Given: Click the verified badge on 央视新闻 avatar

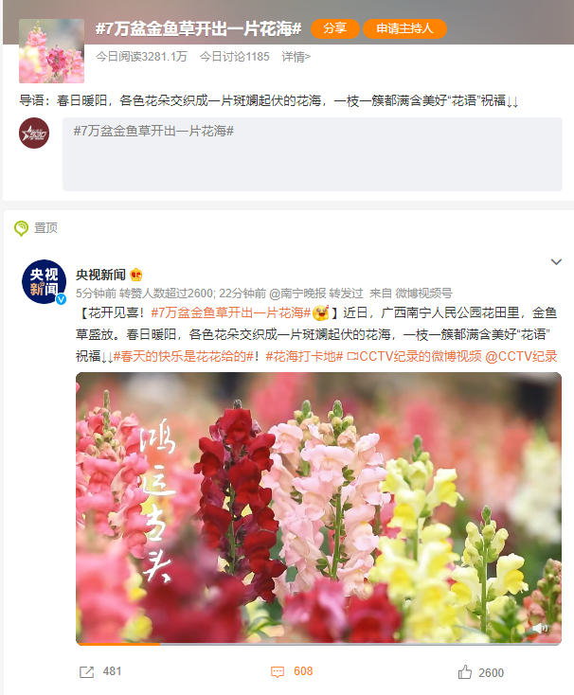Looking at the screenshot, I should pyautogui.click(x=61, y=299).
